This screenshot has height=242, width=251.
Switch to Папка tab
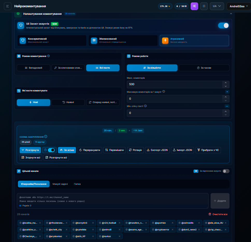point(77,184)
